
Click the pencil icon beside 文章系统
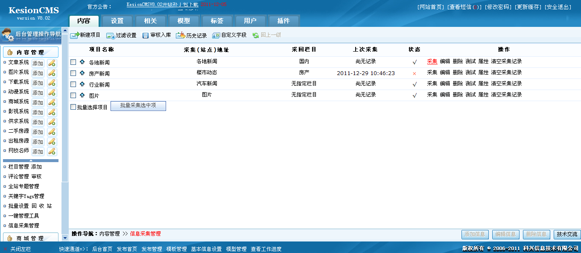(52, 63)
